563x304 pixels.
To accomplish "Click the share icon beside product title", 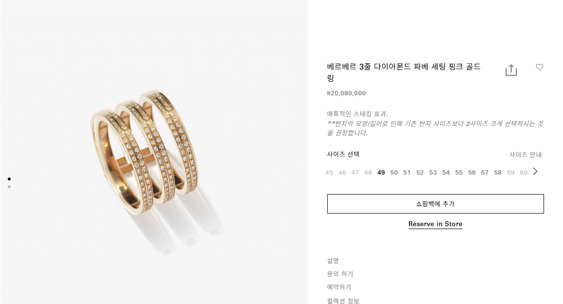I will [511, 71].
